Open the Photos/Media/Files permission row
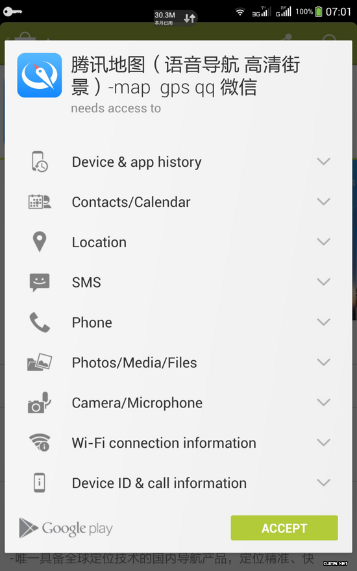The width and height of the screenshot is (357, 571). (x=178, y=362)
